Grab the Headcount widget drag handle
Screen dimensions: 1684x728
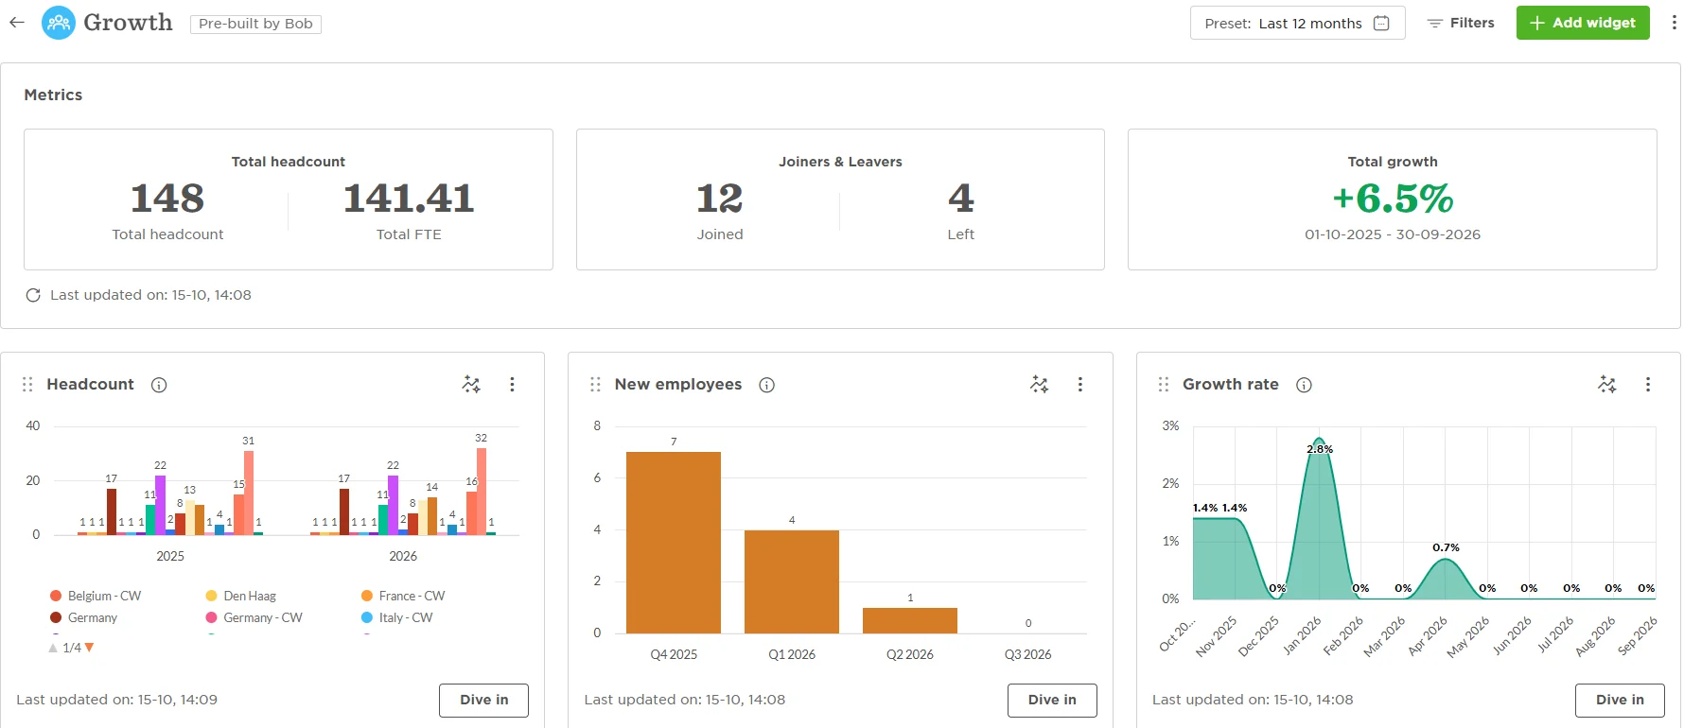[27, 384]
